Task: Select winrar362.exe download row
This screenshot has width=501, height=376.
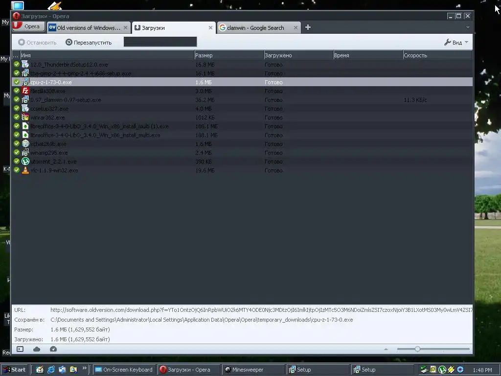Action: pyautogui.click(x=242, y=117)
